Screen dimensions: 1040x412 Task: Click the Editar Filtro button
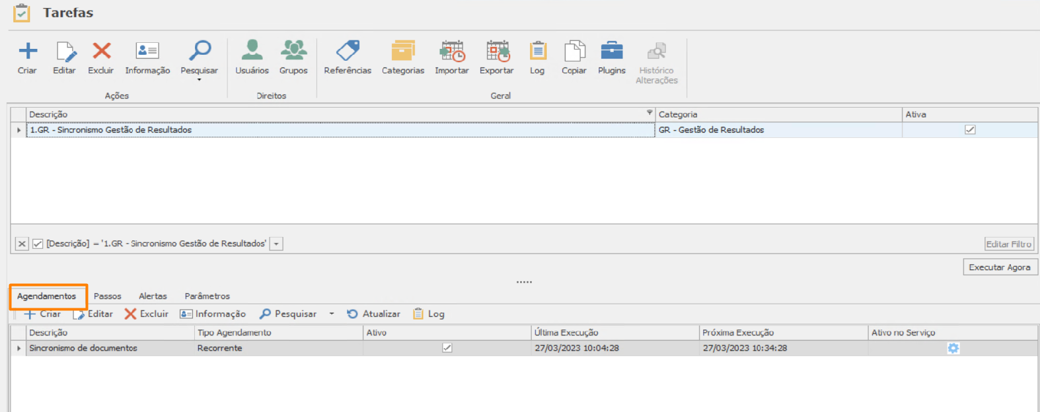[x=1009, y=244]
